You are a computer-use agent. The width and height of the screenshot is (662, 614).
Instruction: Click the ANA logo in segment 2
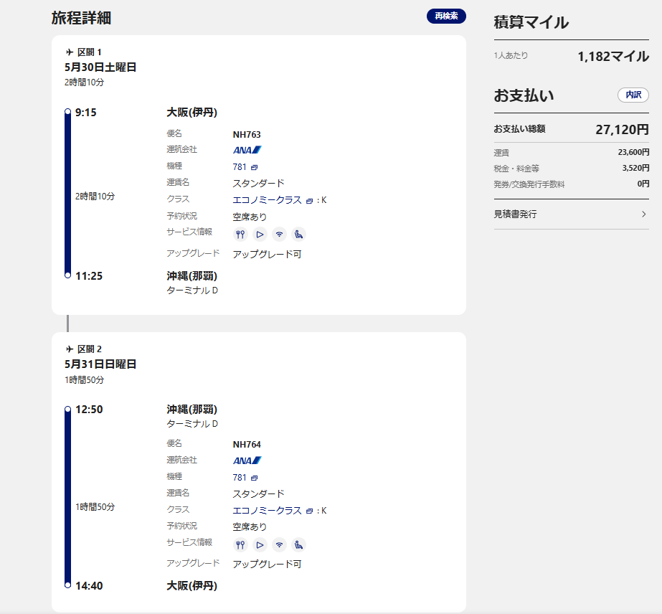(247, 461)
